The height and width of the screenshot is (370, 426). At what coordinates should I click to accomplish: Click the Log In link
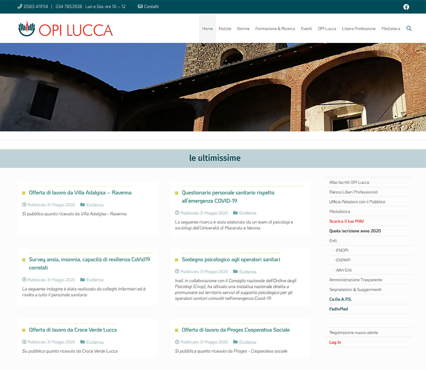335,342
